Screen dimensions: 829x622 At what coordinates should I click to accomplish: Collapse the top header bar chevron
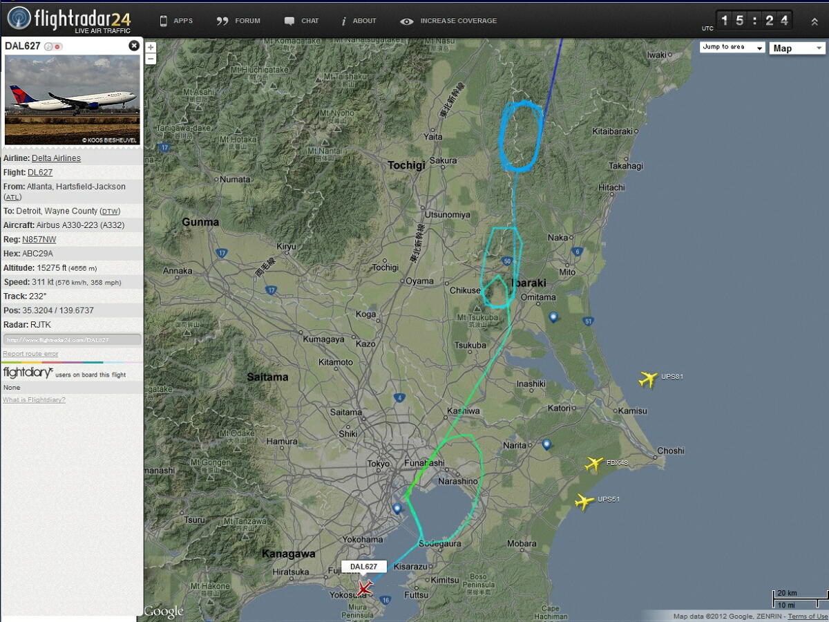point(814,21)
